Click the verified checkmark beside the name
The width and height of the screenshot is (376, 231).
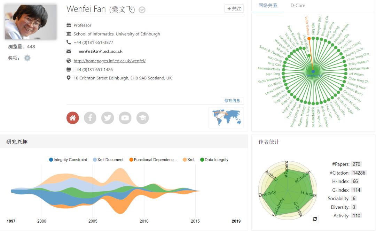[x=142, y=10]
